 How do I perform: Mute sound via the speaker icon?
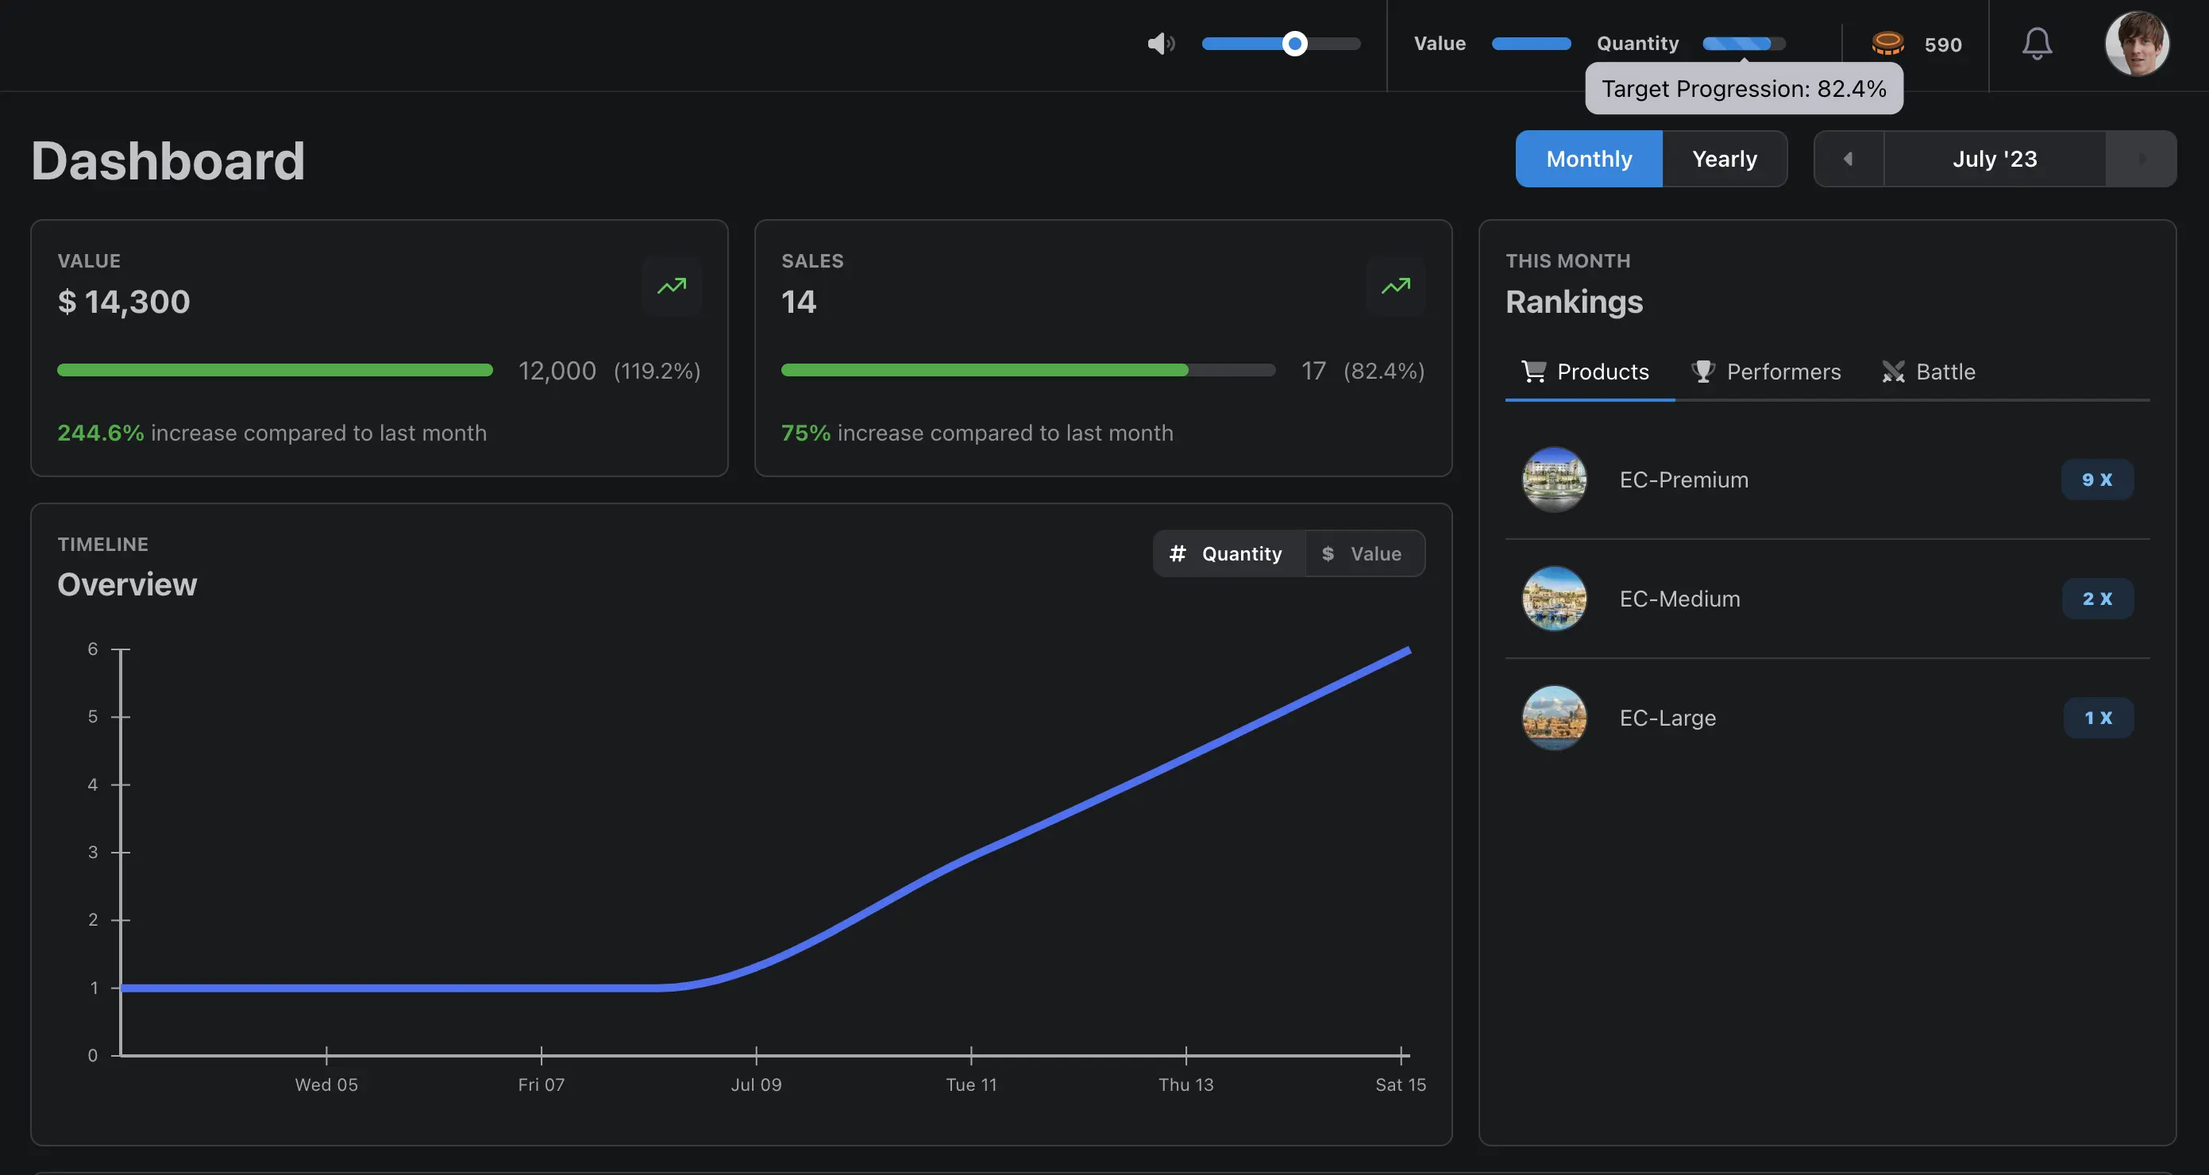(x=1161, y=44)
